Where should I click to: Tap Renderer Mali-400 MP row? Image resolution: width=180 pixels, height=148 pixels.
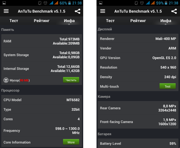click(x=138, y=39)
